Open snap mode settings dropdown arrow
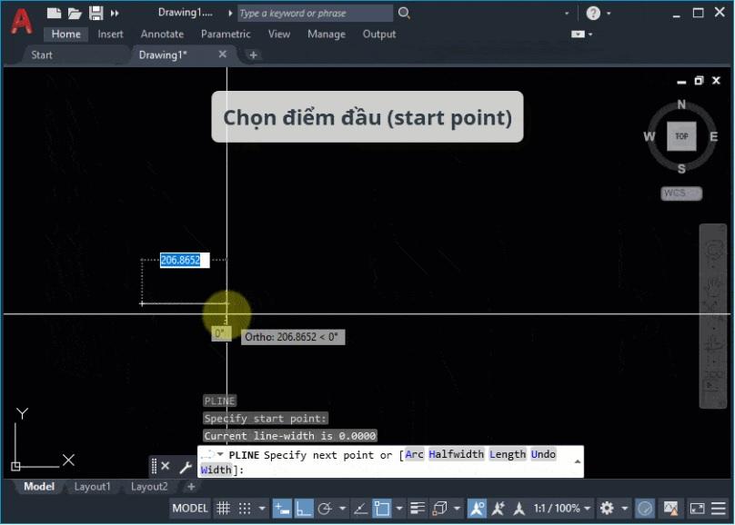Image resolution: width=735 pixels, height=525 pixels. pos(262,509)
